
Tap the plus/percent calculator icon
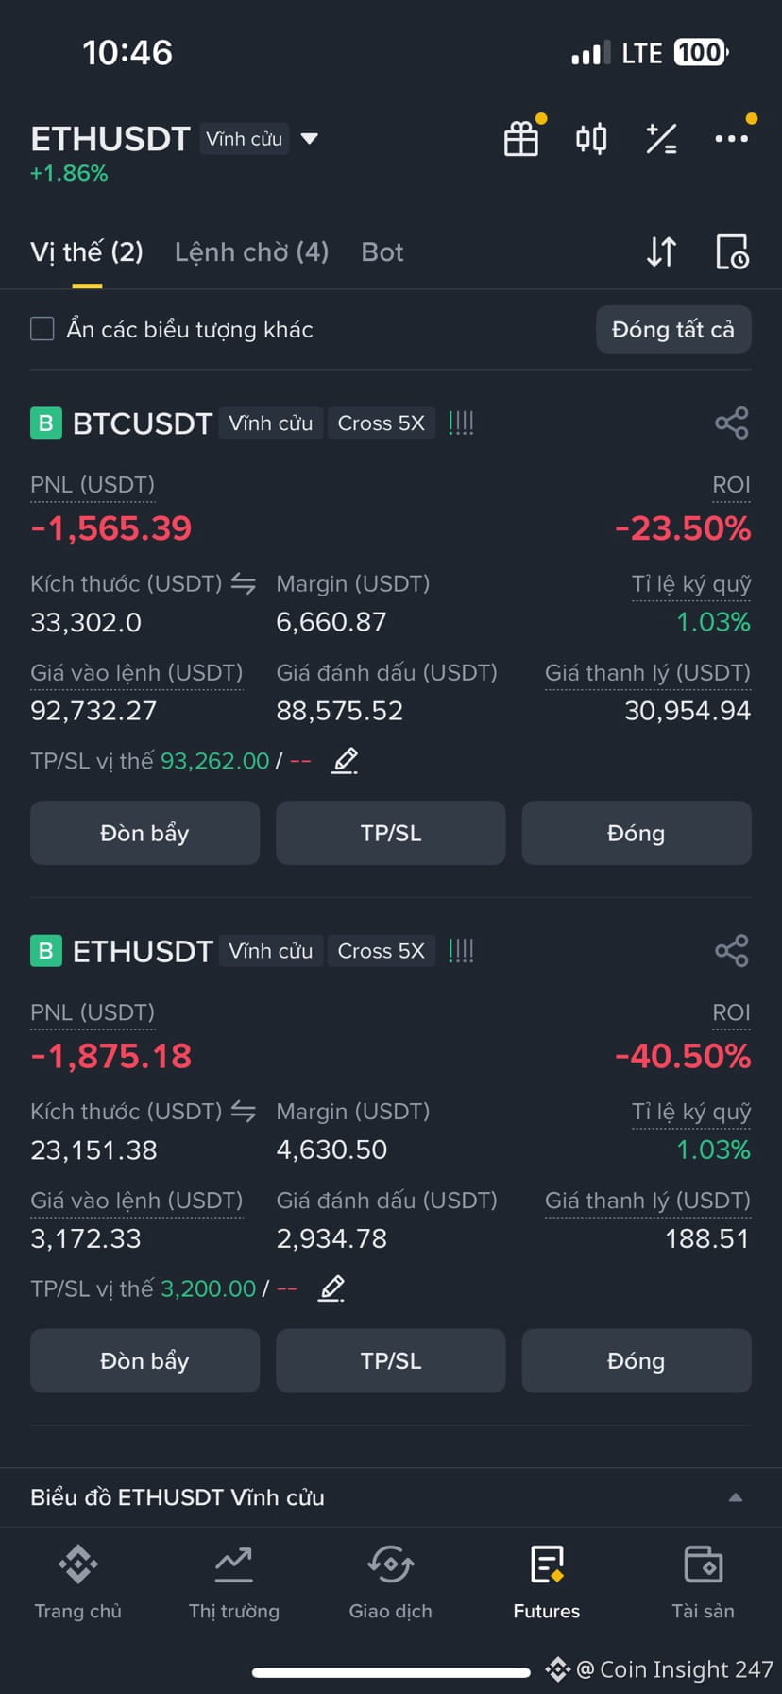661,139
